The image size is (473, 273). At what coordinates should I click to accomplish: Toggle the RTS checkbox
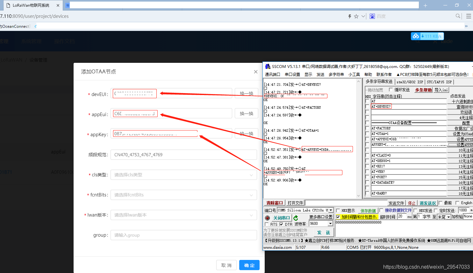click(x=267, y=224)
